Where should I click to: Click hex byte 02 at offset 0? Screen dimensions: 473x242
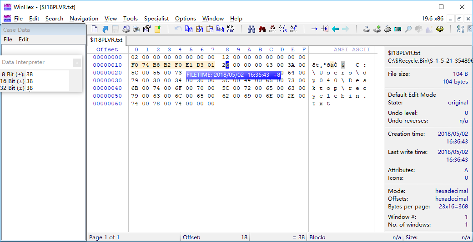click(x=134, y=57)
